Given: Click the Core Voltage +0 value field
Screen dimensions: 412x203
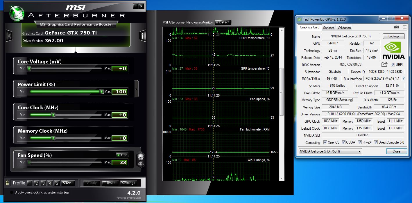Looking at the screenshot, I should coord(120,69).
